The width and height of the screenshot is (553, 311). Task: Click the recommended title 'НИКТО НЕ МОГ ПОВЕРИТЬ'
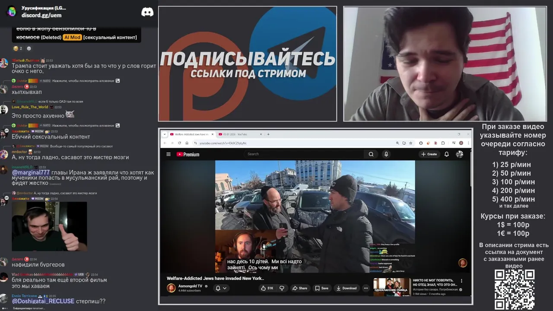pos(435,282)
